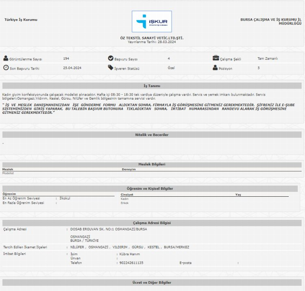Click the Türkiye İş Kurumu text
305x291 pixels.
coord(21,20)
